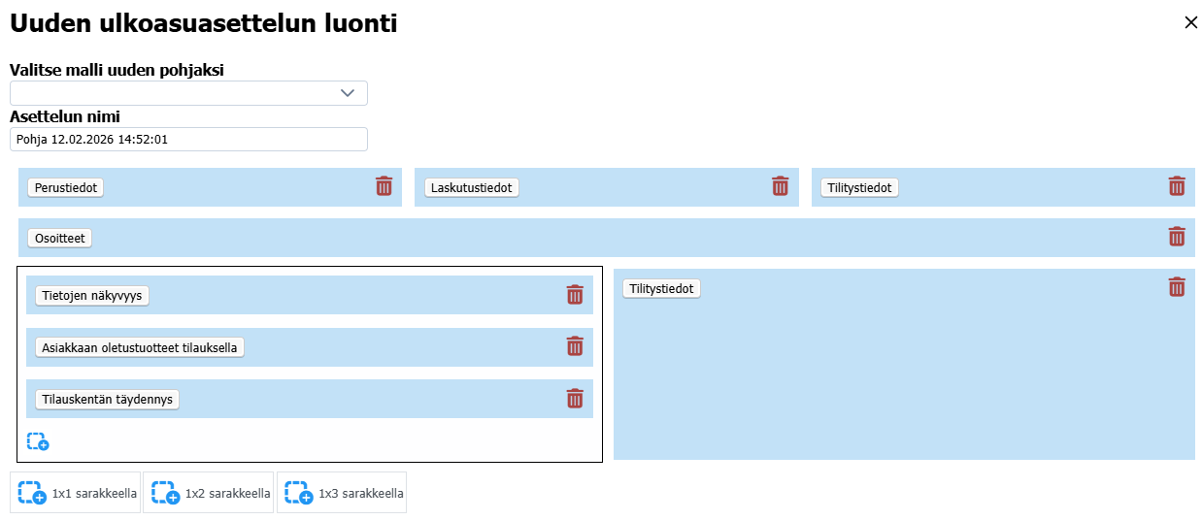Image resolution: width=1202 pixels, height=520 pixels.
Task: Add a 1x2 sarakkeella row
Action: pyautogui.click(x=209, y=493)
